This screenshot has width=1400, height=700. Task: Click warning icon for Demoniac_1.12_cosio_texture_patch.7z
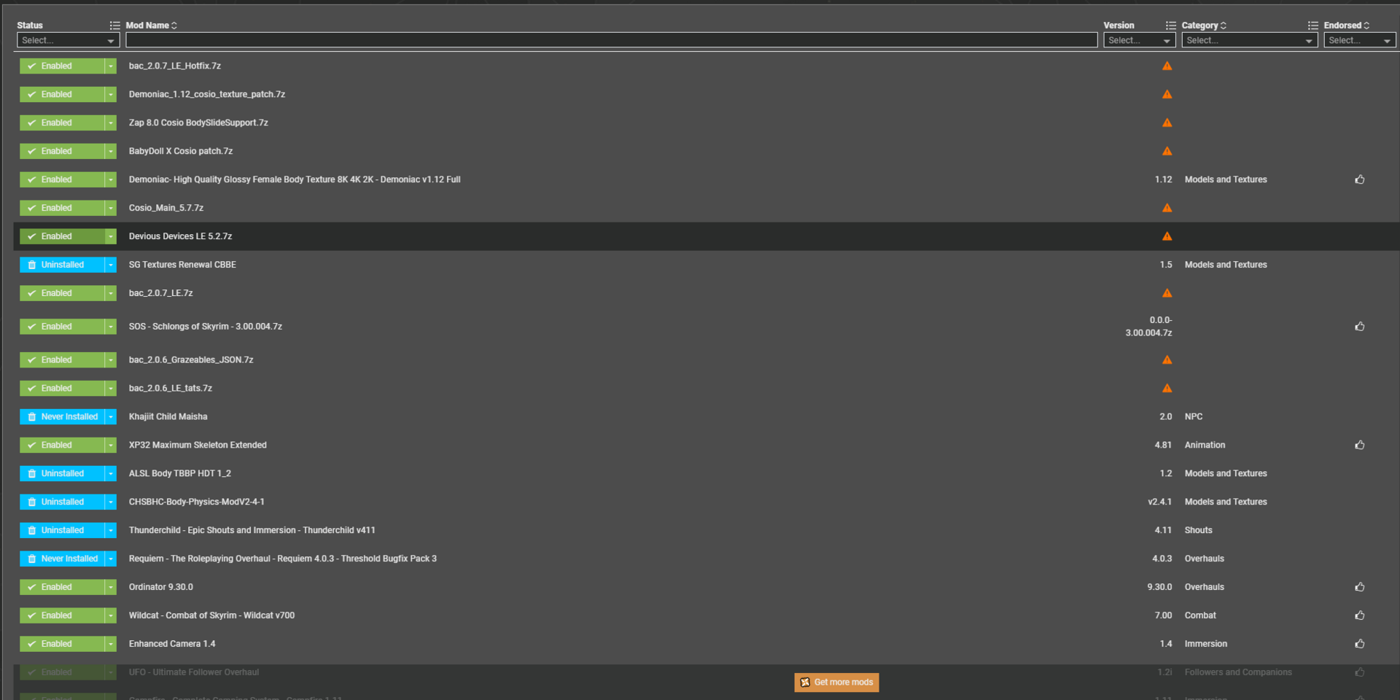click(x=1167, y=94)
